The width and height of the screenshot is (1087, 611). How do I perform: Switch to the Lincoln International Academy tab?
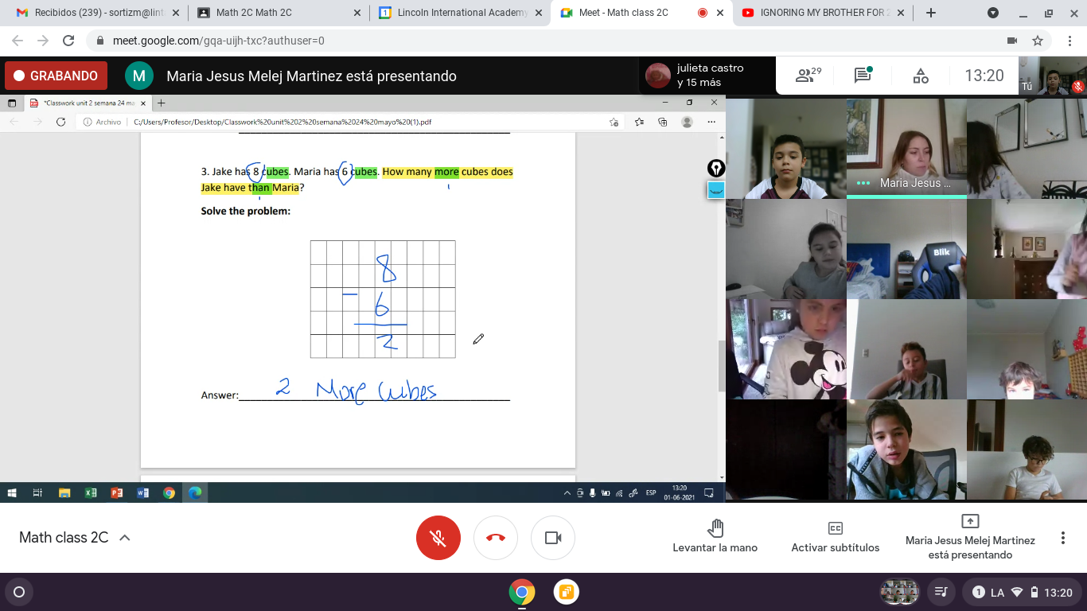[x=454, y=13]
